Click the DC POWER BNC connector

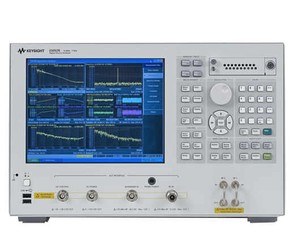tap(92, 196)
